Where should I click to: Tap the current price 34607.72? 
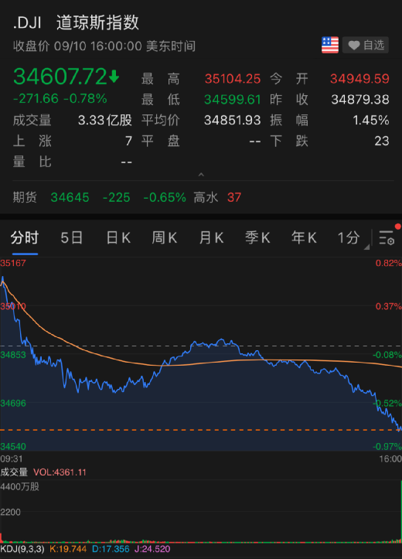coord(60,77)
